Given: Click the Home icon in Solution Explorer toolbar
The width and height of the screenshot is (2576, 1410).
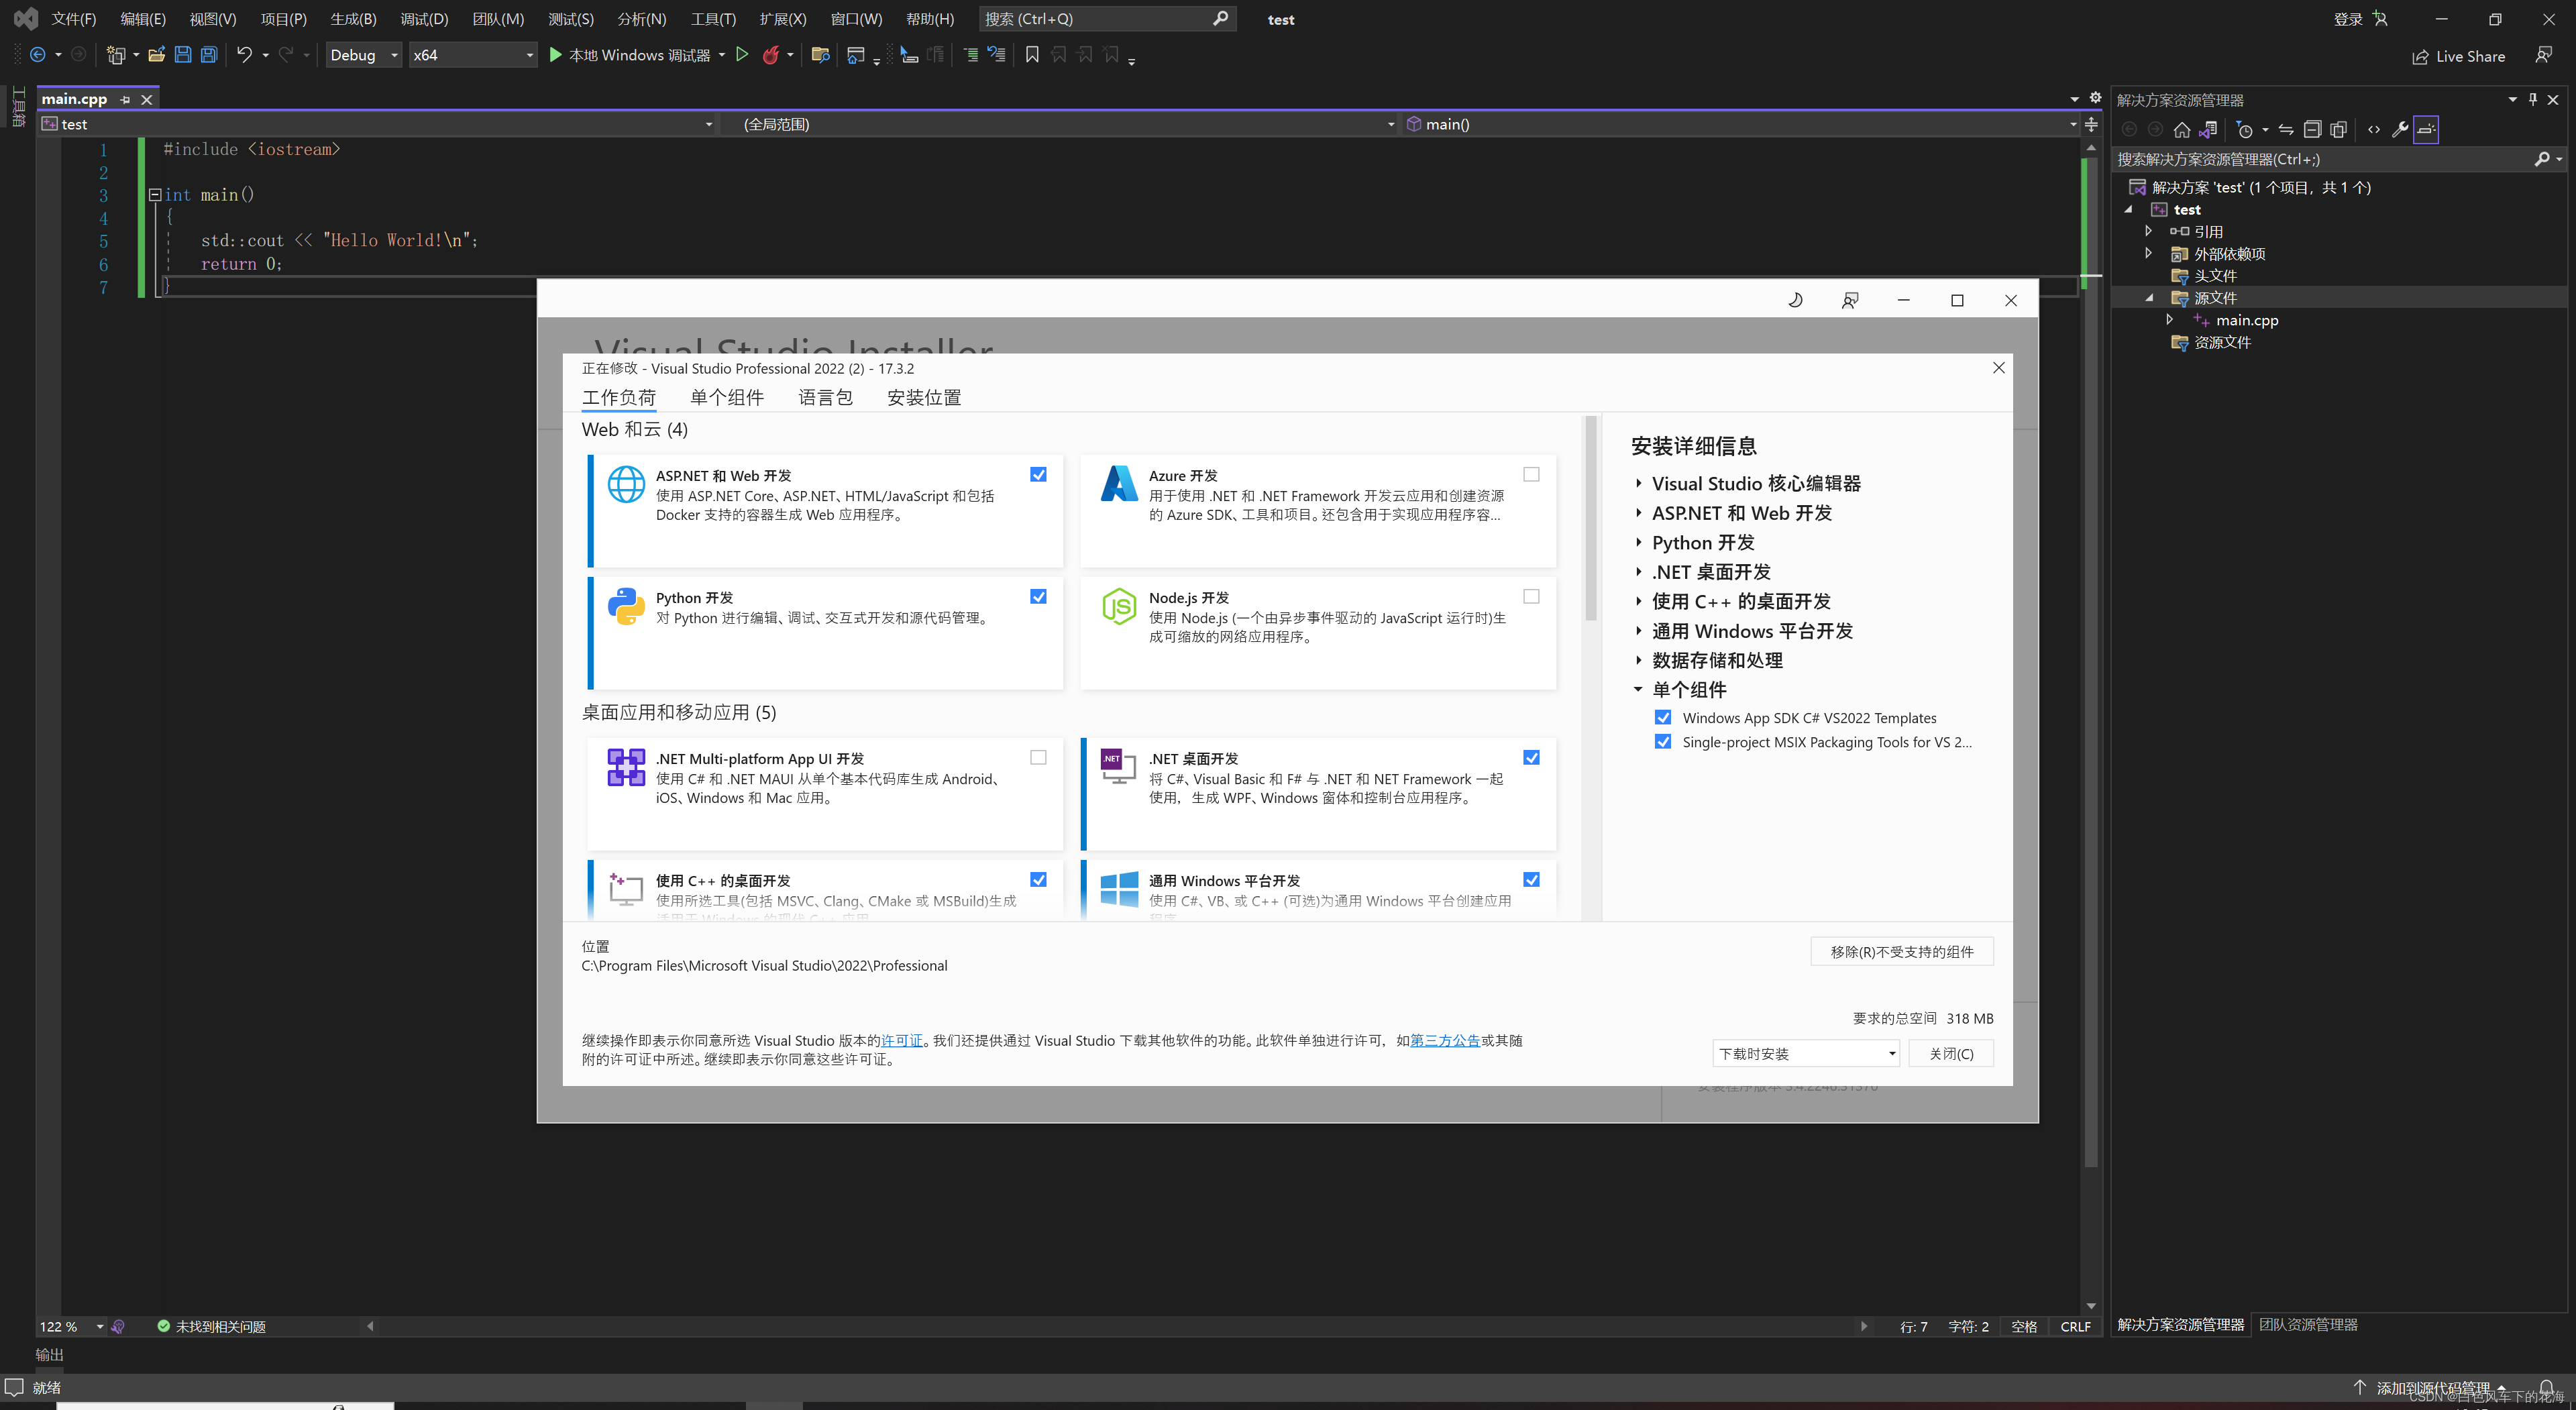Looking at the screenshot, I should (x=2183, y=129).
